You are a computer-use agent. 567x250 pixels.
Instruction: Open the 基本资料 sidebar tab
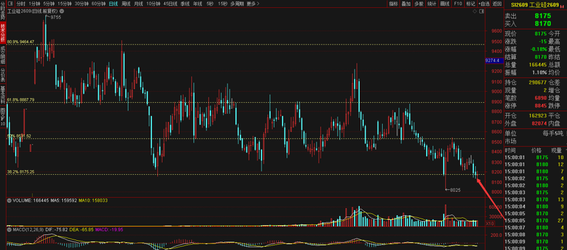point(3,95)
